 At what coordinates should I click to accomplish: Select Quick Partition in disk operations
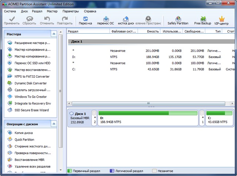coord(24,140)
